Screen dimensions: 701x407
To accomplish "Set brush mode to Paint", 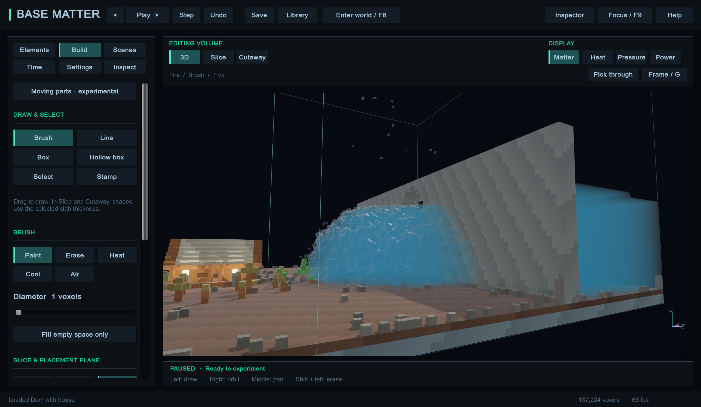I will pyautogui.click(x=33, y=255).
